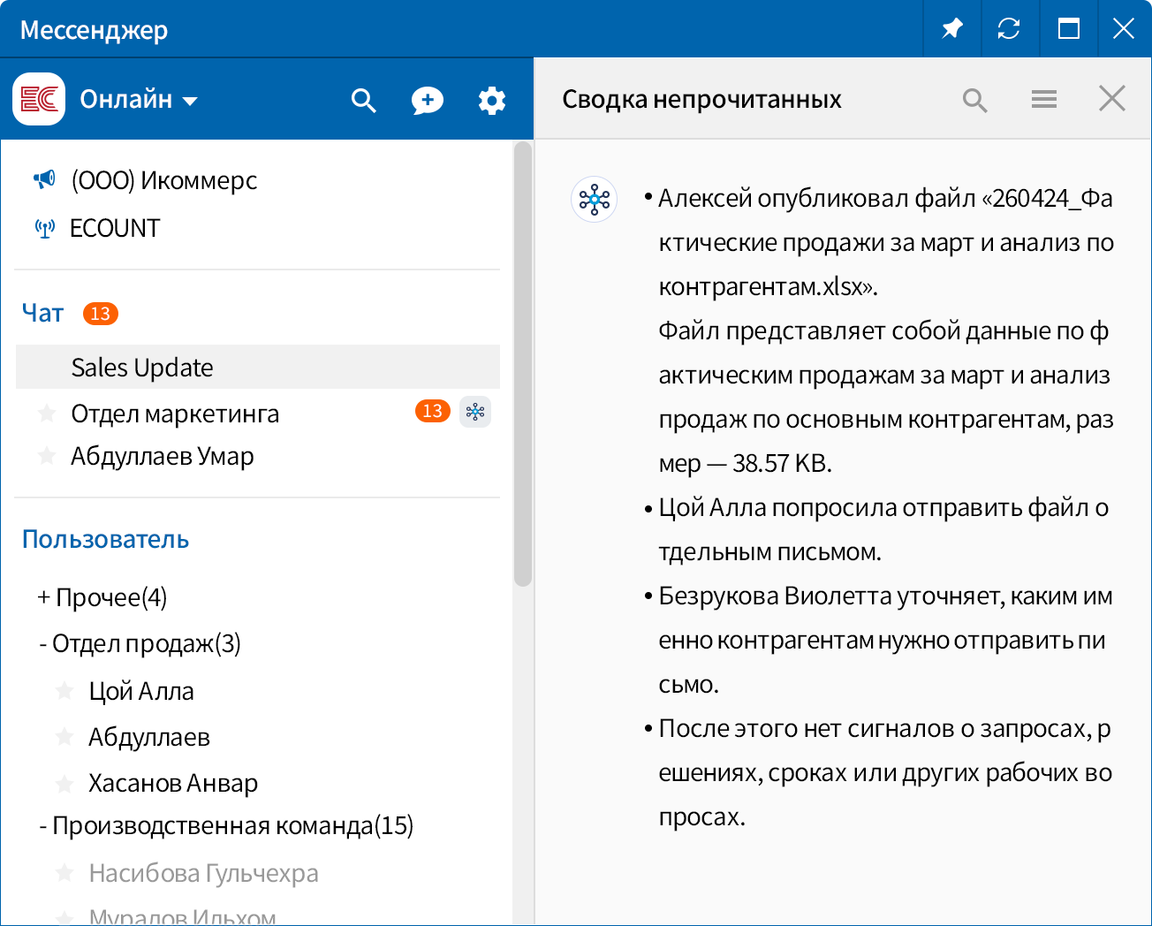Click summary line about Безрукова Виолетта
Viewport: 1152px width, 926px height.
click(x=885, y=640)
